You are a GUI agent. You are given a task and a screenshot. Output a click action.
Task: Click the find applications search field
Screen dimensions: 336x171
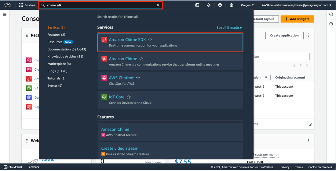[x=281, y=57]
